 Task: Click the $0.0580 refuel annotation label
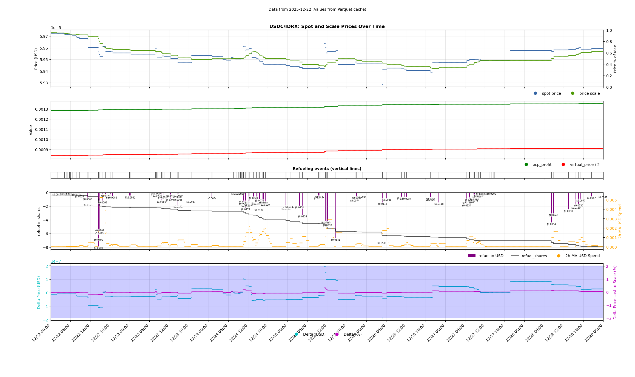click(x=98, y=248)
